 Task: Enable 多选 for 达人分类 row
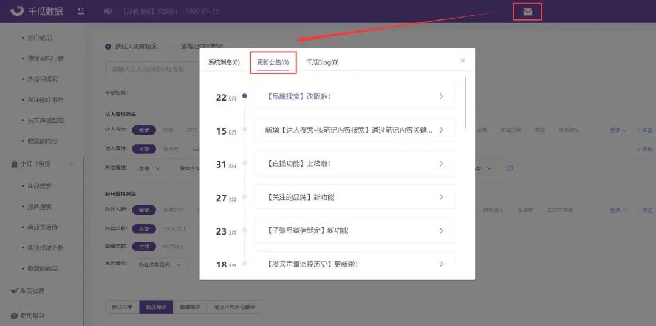click(644, 130)
